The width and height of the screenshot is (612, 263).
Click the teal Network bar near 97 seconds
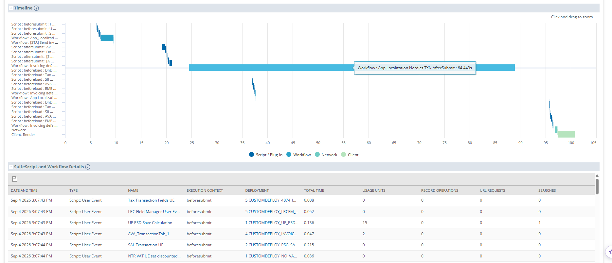(556, 130)
